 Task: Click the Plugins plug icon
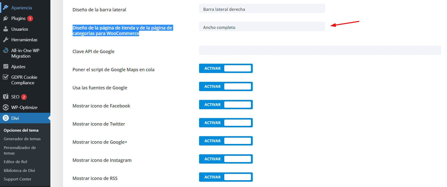click(x=6, y=18)
